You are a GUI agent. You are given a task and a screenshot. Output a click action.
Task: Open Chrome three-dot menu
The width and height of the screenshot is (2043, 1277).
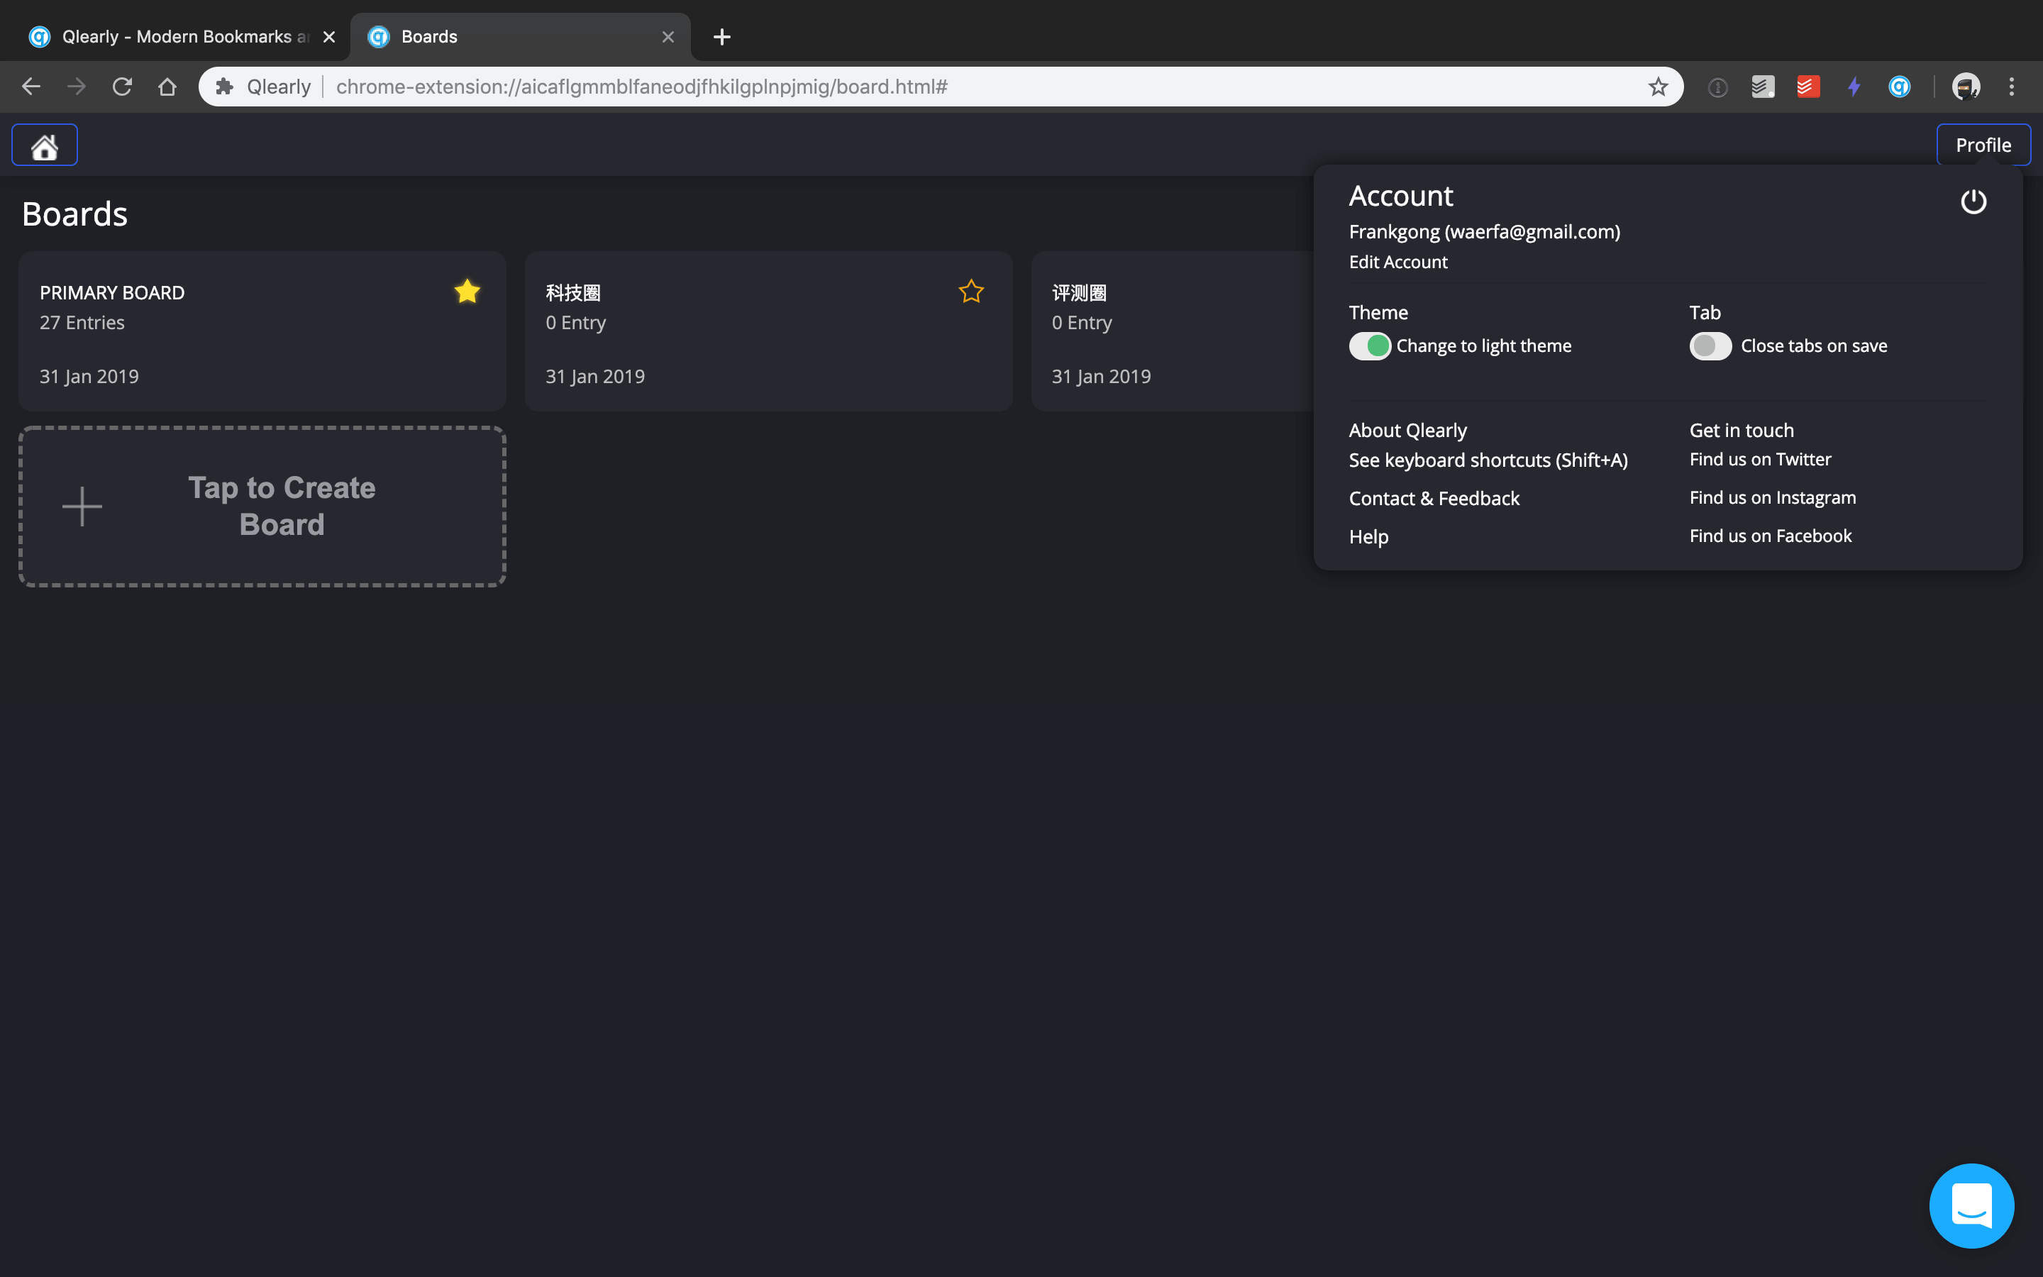2012,86
